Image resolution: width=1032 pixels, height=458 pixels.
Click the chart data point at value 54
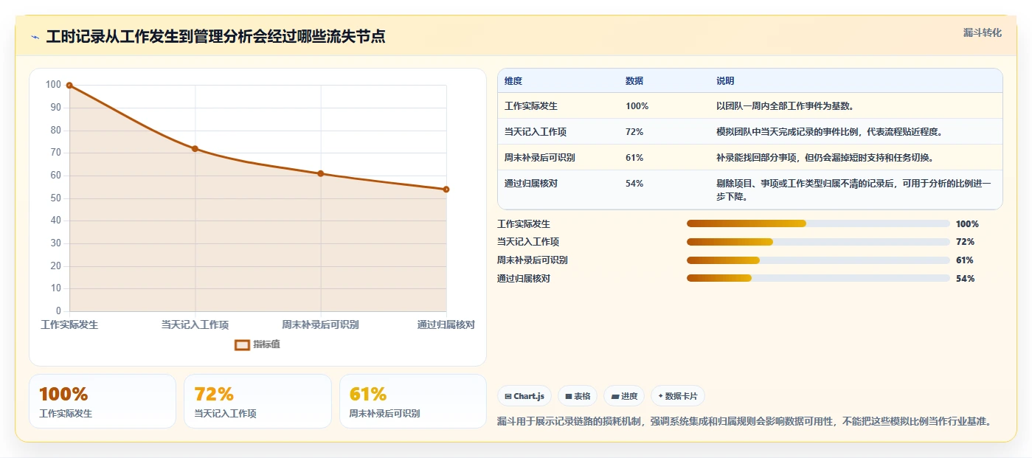[446, 190]
